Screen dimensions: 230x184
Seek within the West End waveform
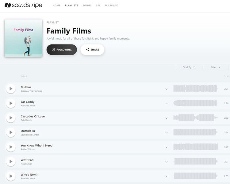(x=195, y=161)
